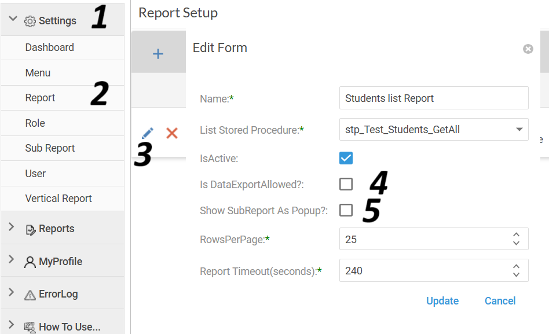This screenshot has height=334, width=549.
Task: Click the blue plus add icon
Action: pyautogui.click(x=158, y=54)
